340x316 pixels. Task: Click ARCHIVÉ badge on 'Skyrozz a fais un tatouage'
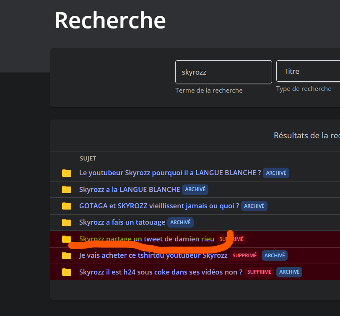point(180,223)
